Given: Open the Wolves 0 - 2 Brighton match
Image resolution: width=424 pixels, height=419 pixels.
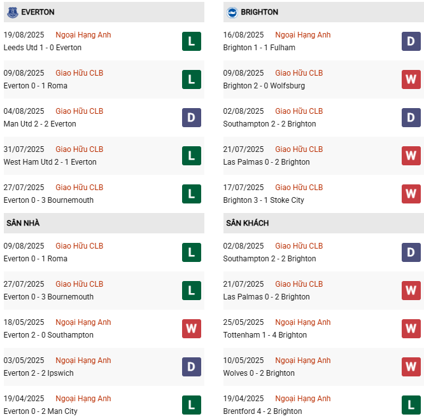Looking at the screenshot, I should pyautogui.click(x=259, y=373).
